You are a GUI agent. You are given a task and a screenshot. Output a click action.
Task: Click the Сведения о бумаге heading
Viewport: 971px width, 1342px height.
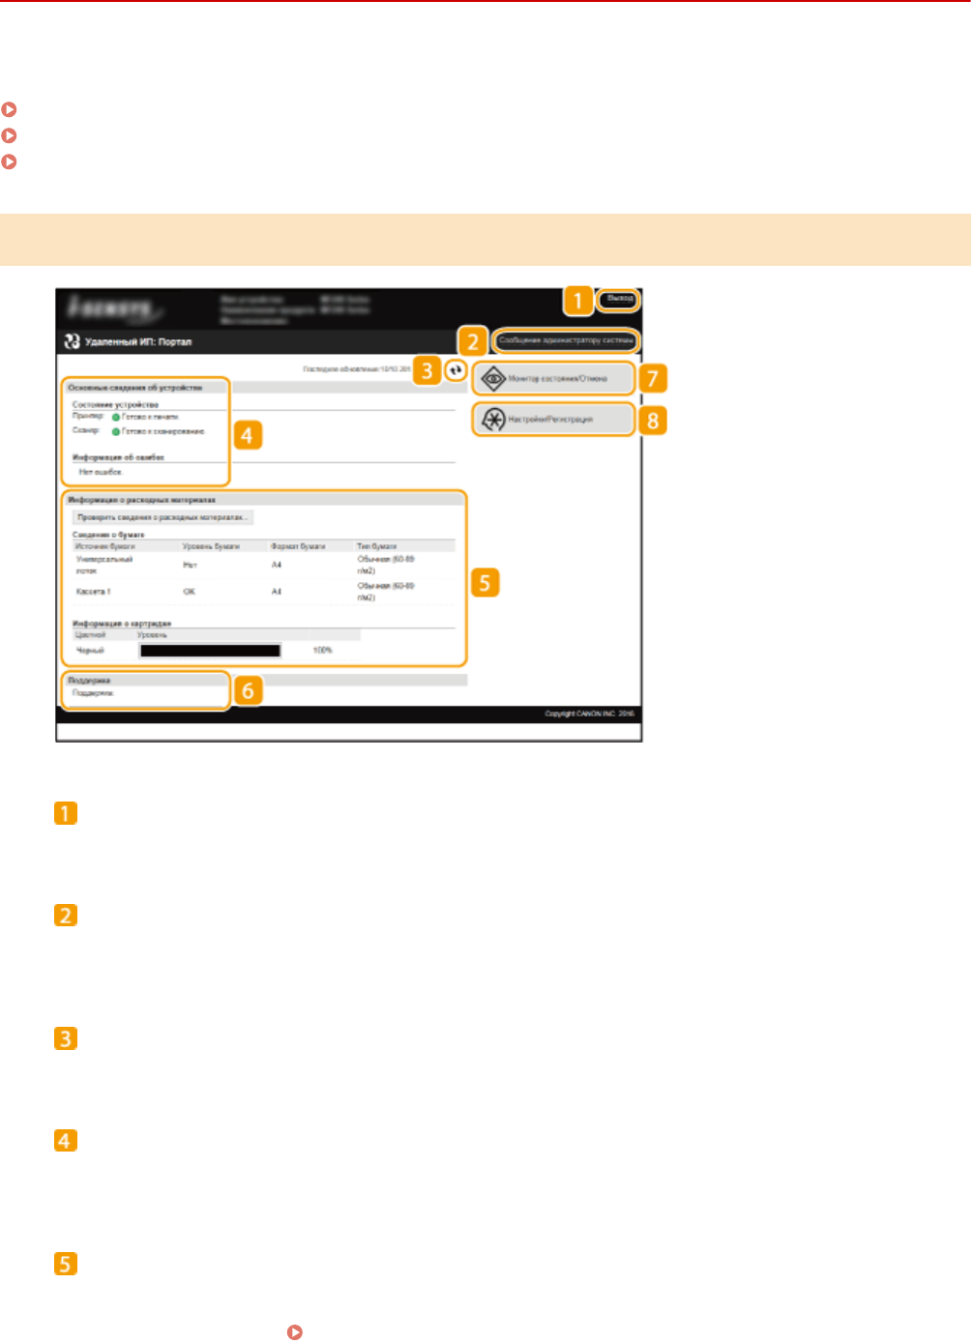pyautogui.click(x=108, y=534)
